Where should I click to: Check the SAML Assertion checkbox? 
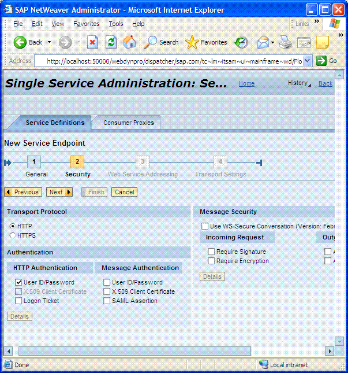(x=107, y=301)
